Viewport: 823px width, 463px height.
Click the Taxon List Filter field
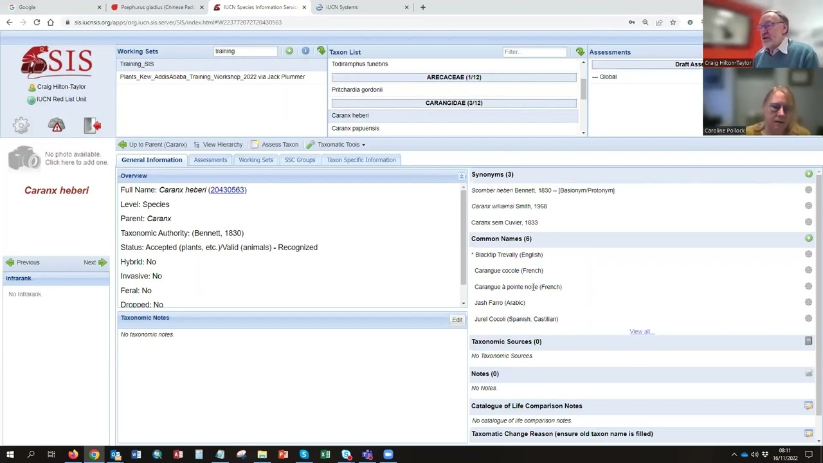pyautogui.click(x=534, y=51)
